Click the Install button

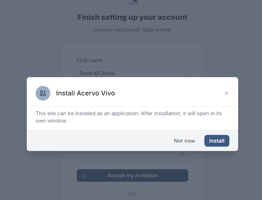tap(216, 141)
